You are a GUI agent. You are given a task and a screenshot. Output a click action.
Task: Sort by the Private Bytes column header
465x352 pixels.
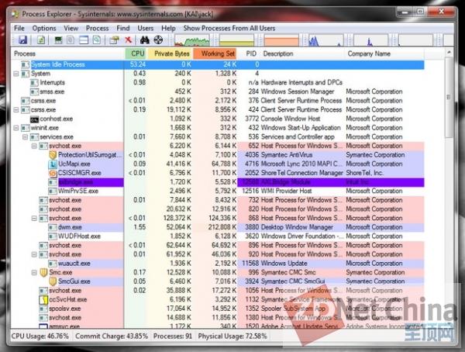(x=170, y=53)
